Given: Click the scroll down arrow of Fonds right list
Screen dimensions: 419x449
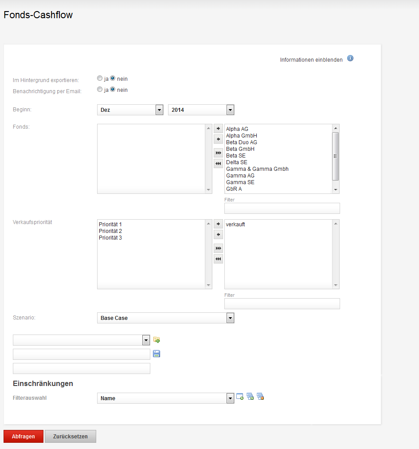Looking at the screenshot, I should click(x=336, y=190).
